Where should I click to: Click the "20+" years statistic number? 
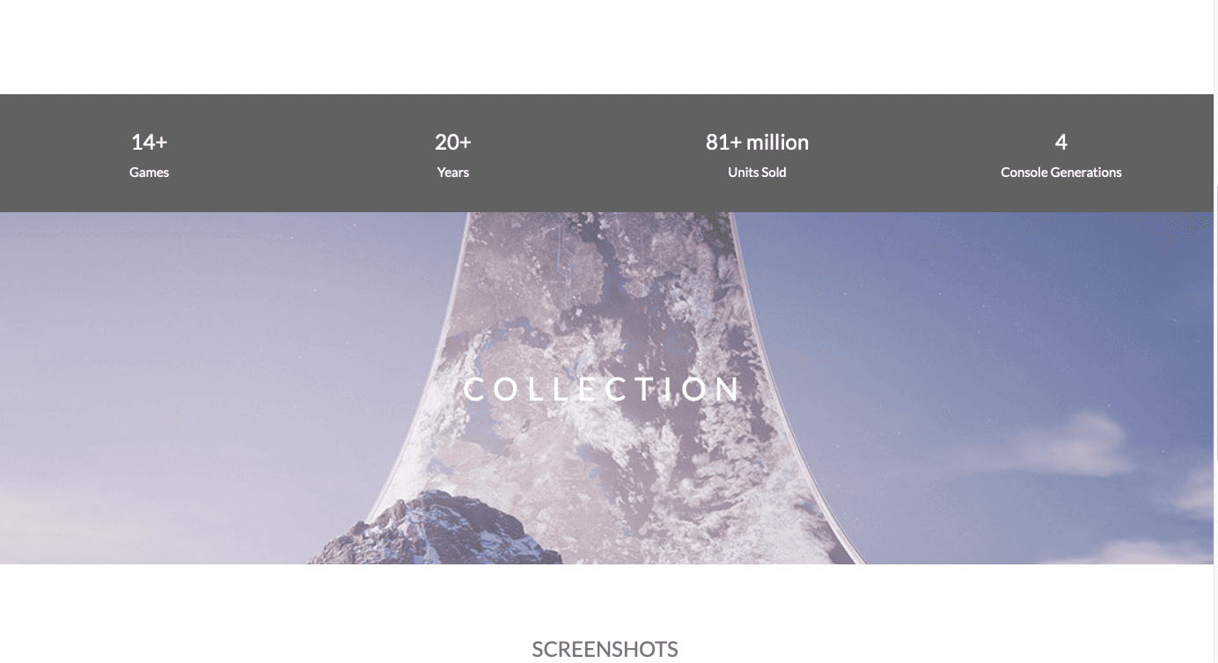(x=453, y=142)
